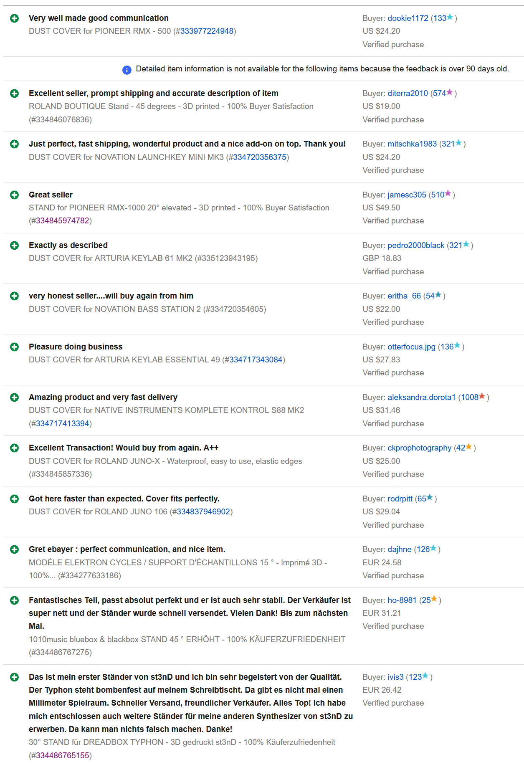This screenshot has width=524, height=767.
Task: Open buyer ckprophotography's profile
Action: click(x=420, y=448)
